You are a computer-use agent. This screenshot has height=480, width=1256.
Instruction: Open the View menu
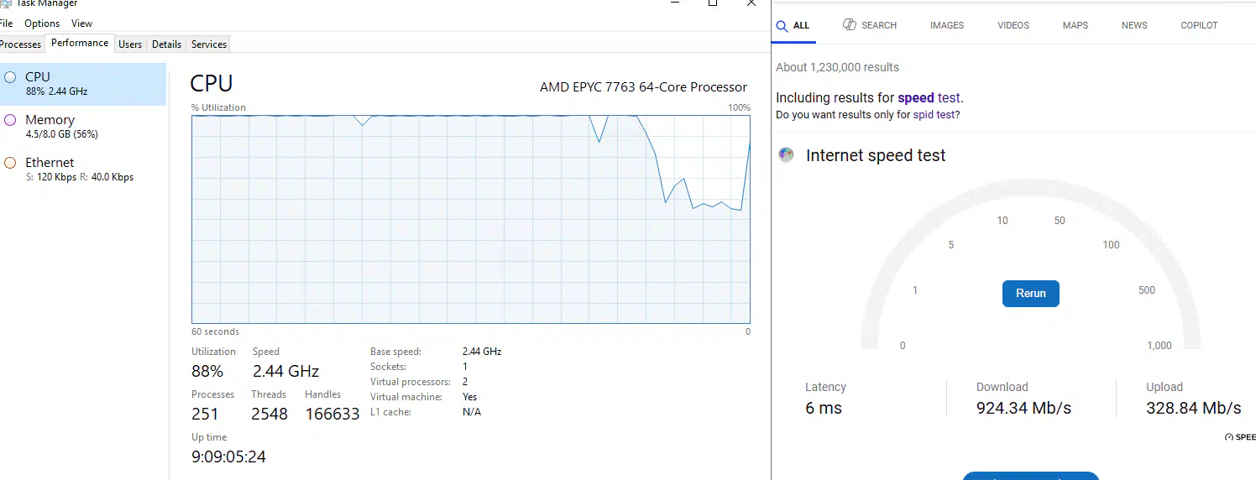82,23
